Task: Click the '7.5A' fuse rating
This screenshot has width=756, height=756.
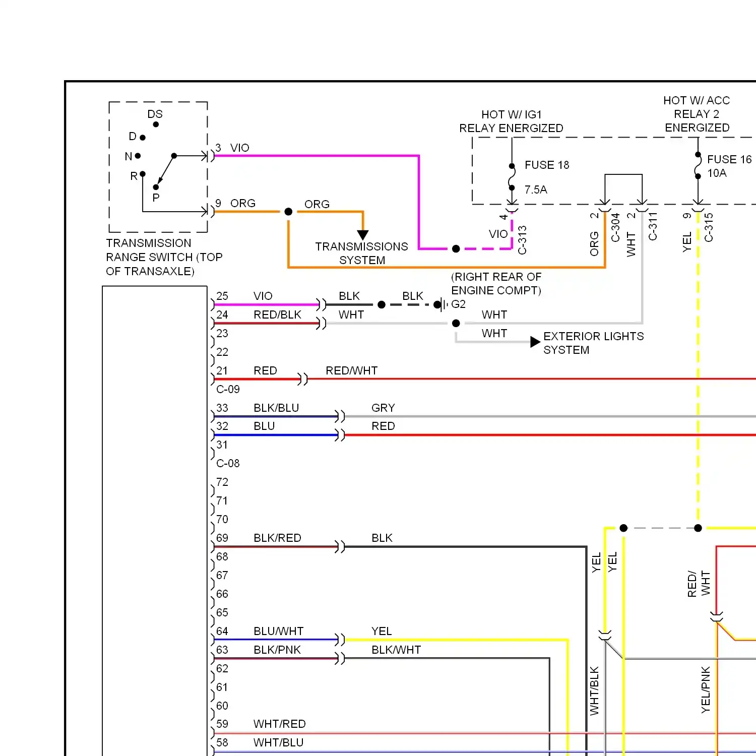Action: click(536, 190)
